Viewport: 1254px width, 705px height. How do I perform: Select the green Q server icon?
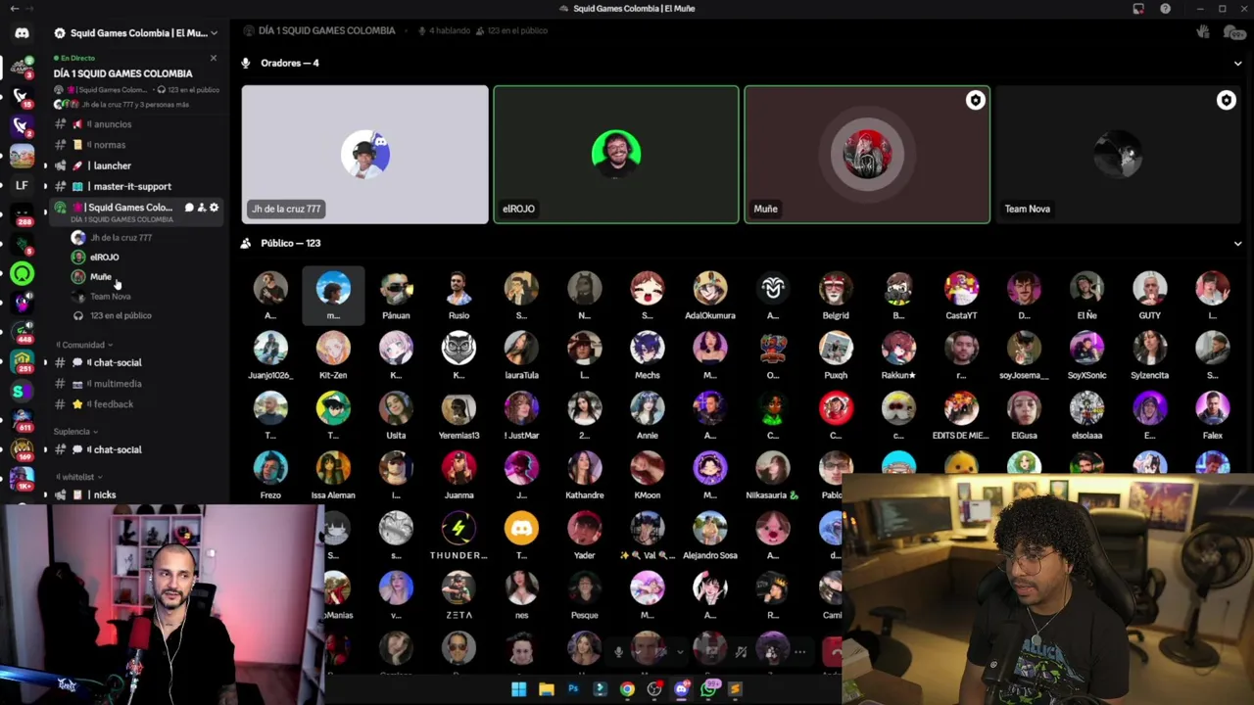[22, 274]
